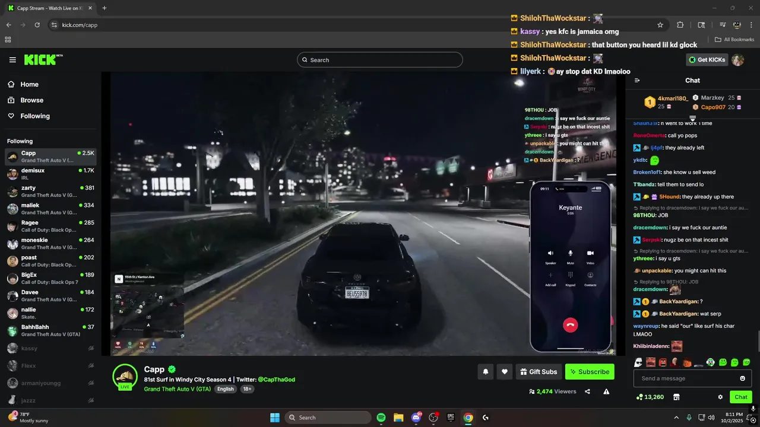Open Windows taskbar Search box
The height and width of the screenshot is (427, 760).
(x=328, y=418)
